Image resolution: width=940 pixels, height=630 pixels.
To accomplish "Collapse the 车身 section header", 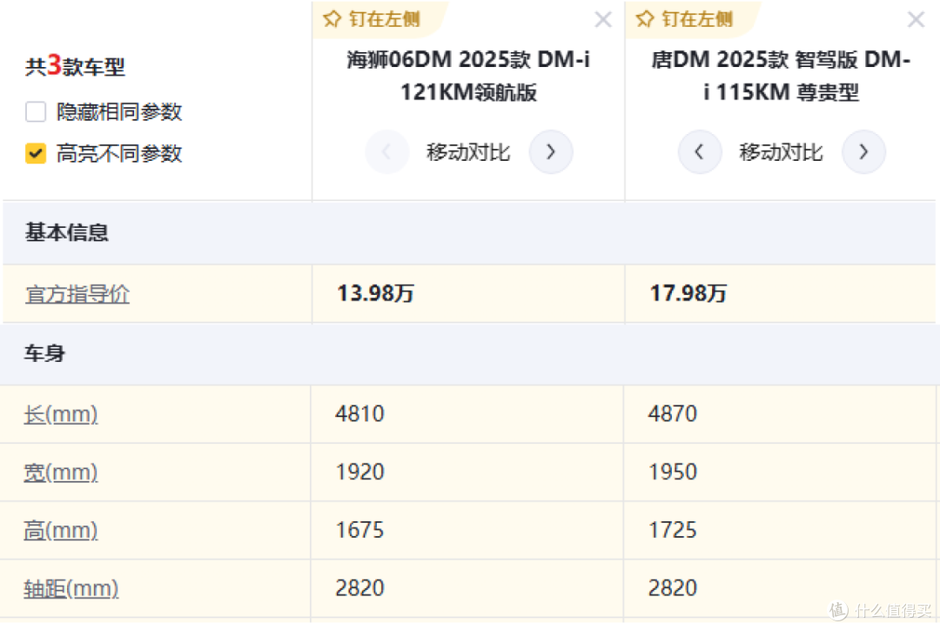I will click(x=469, y=353).
